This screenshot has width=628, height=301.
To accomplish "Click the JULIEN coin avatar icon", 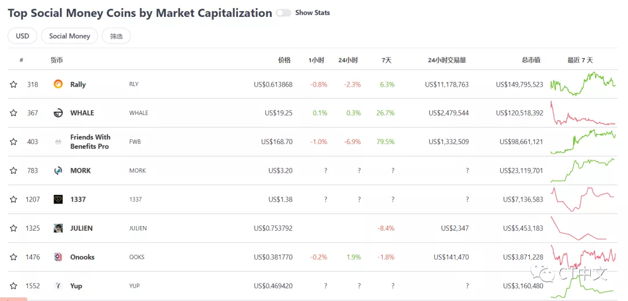I will (58, 228).
